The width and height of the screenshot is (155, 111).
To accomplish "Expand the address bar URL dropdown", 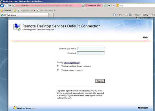I will 83,6.
